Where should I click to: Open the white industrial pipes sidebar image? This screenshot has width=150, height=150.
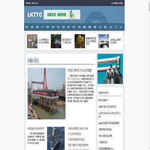coord(110,69)
